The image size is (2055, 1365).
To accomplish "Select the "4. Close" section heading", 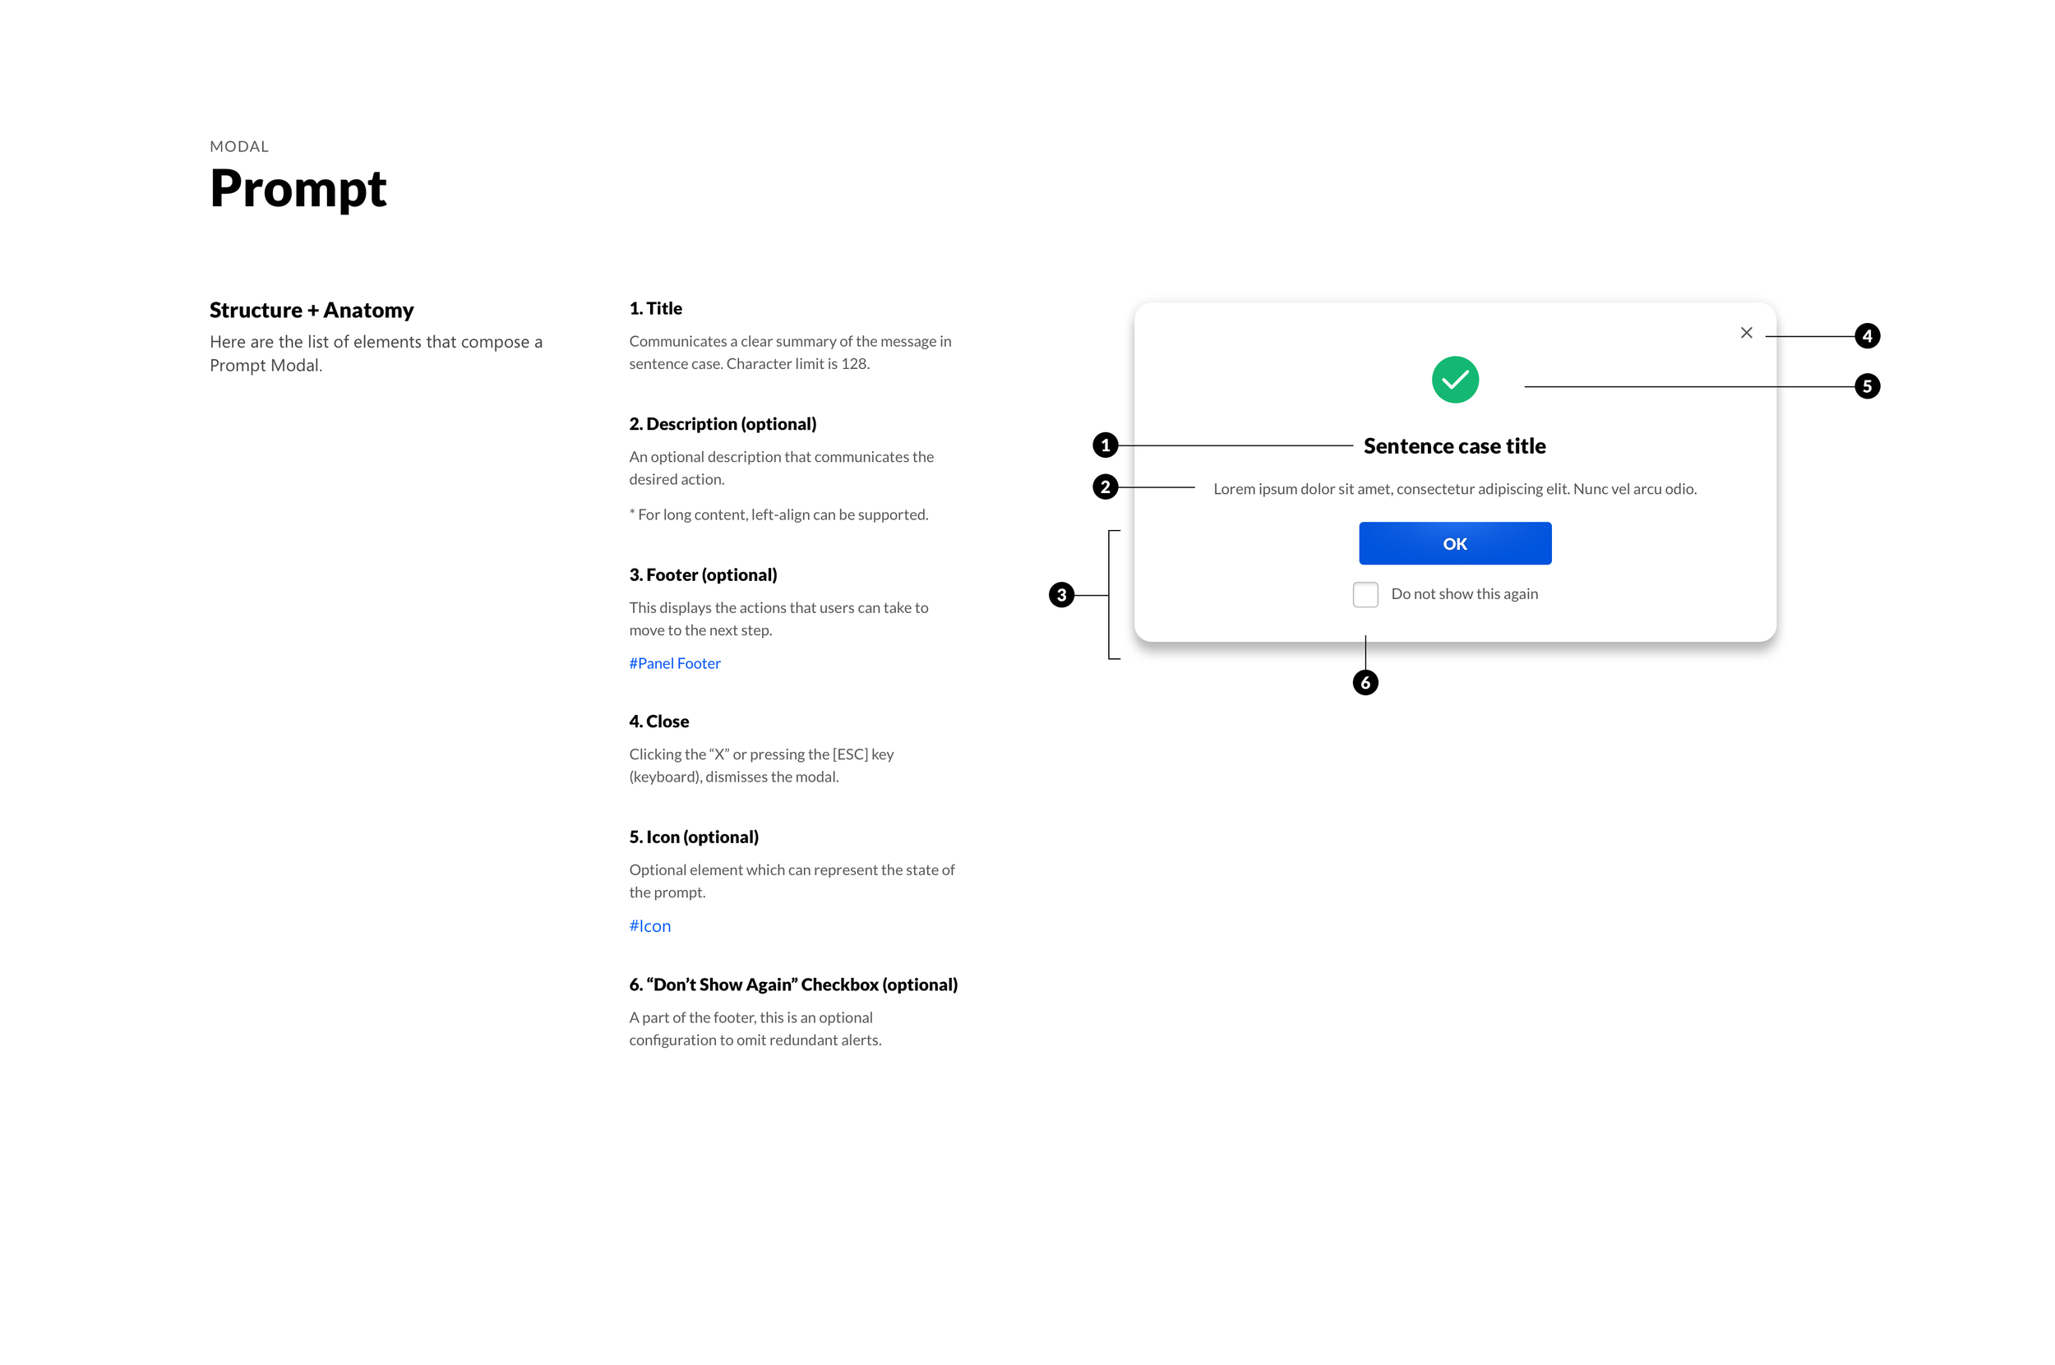I will (x=658, y=722).
